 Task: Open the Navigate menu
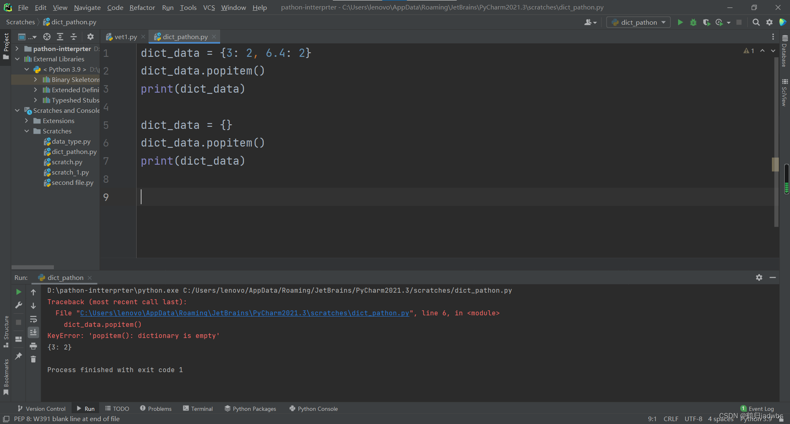coord(87,7)
